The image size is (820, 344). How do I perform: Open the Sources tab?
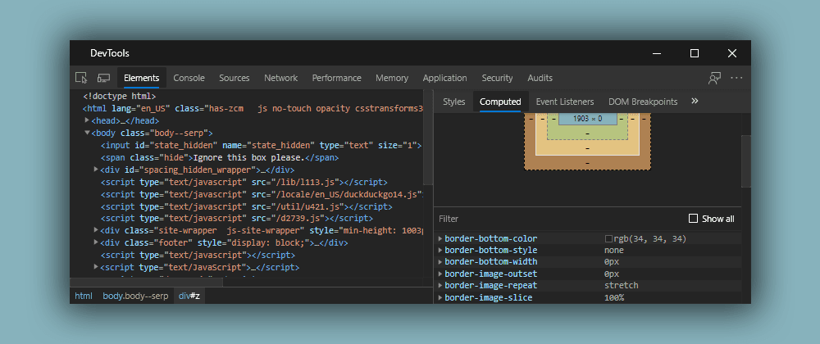click(x=235, y=78)
